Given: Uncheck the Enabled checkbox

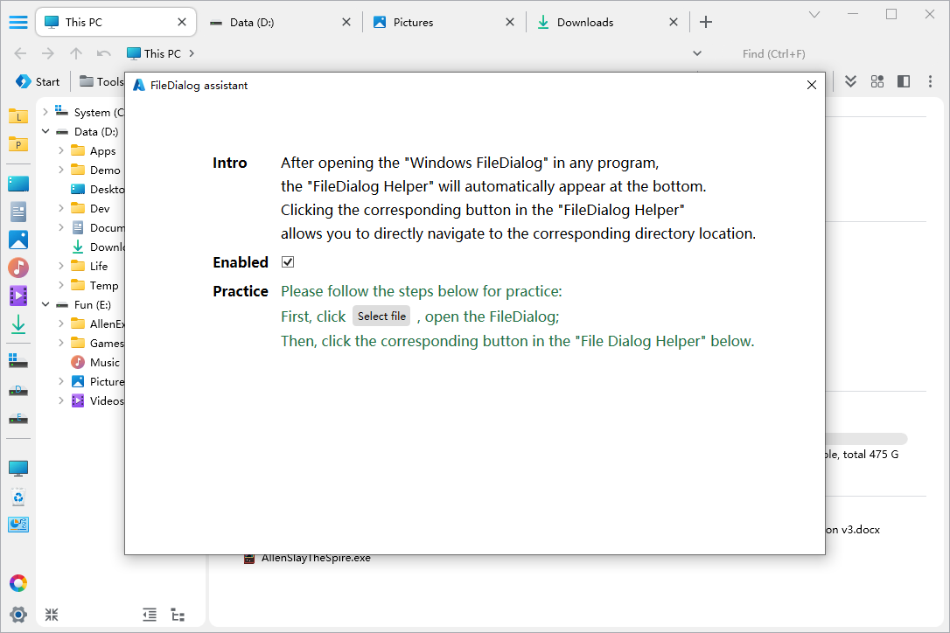Looking at the screenshot, I should pyautogui.click(x=288, y=262).
